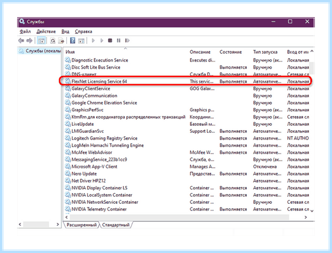Click the Back arrow toolbar icon

point(21,40)
